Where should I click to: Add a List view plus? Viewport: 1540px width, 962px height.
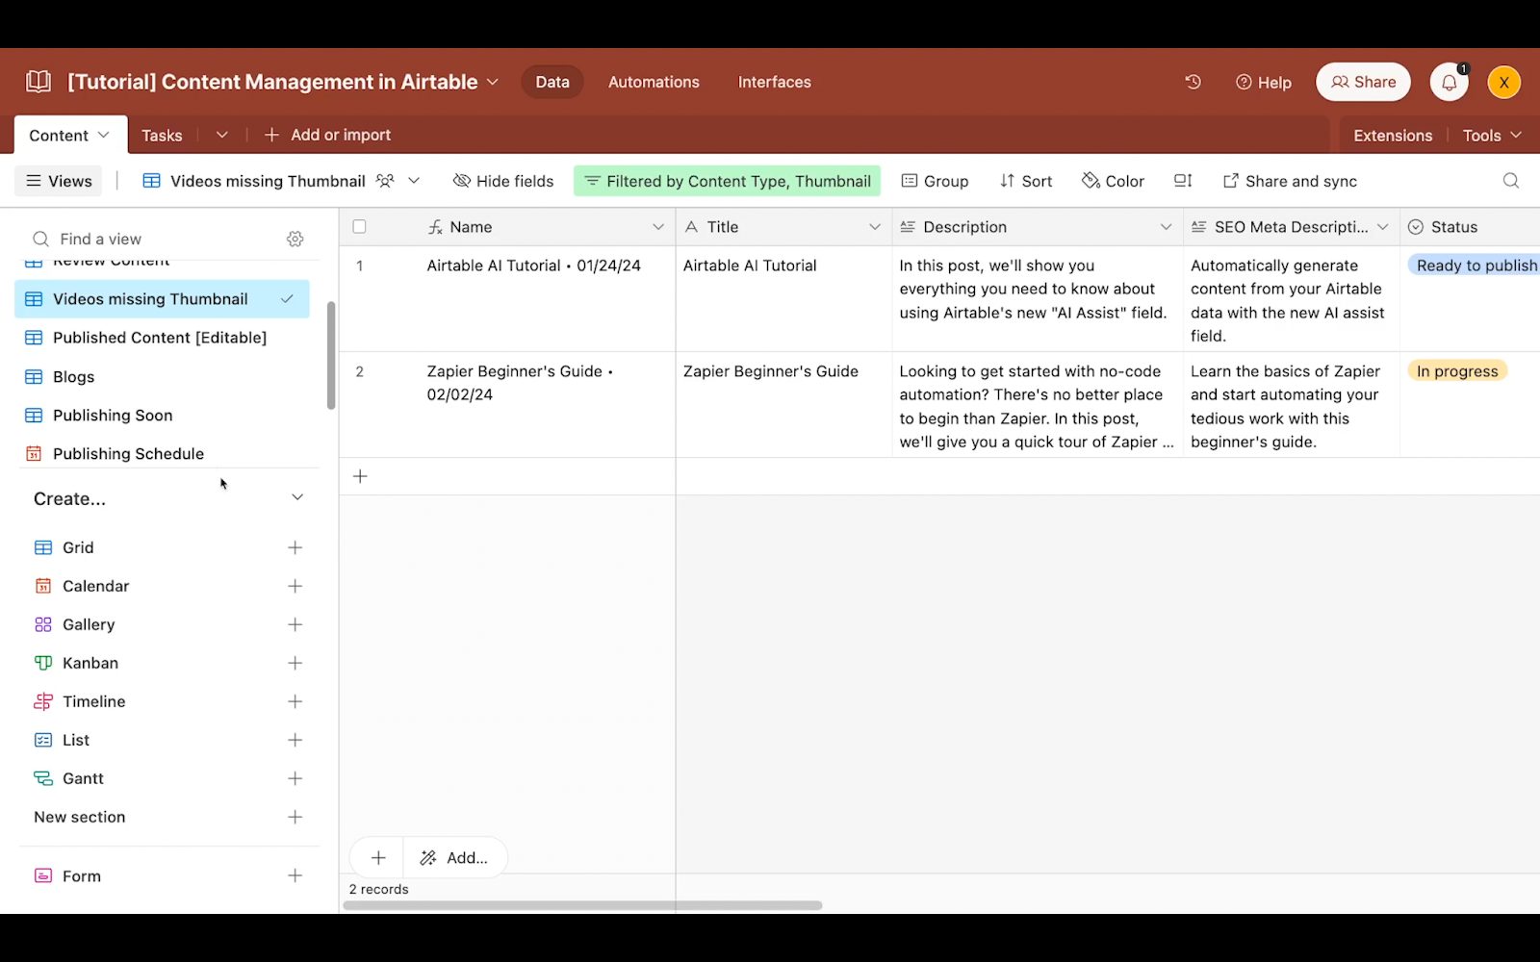(x=295, y=740)
